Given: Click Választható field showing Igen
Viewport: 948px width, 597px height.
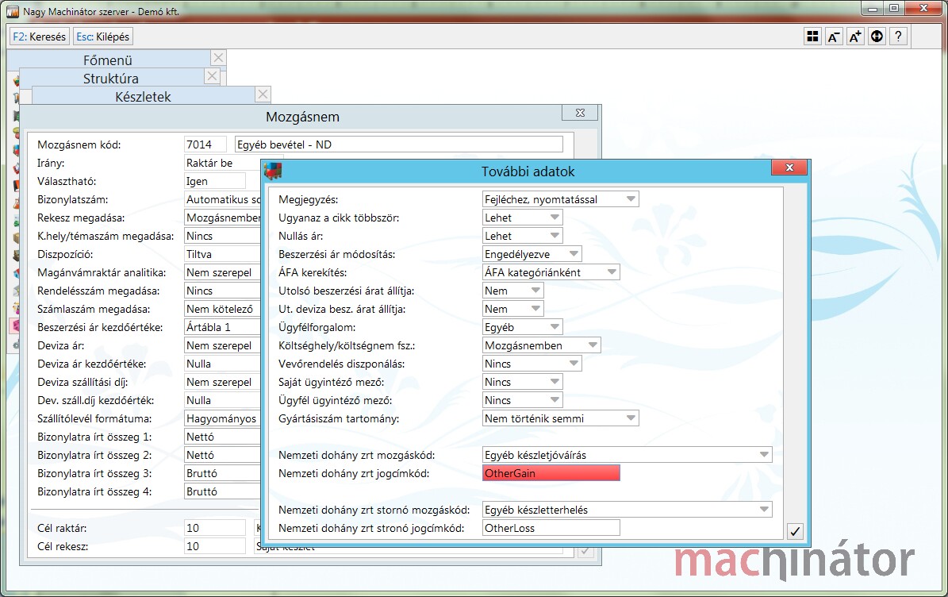Looking at the screenshot, I should coord(215,181).
